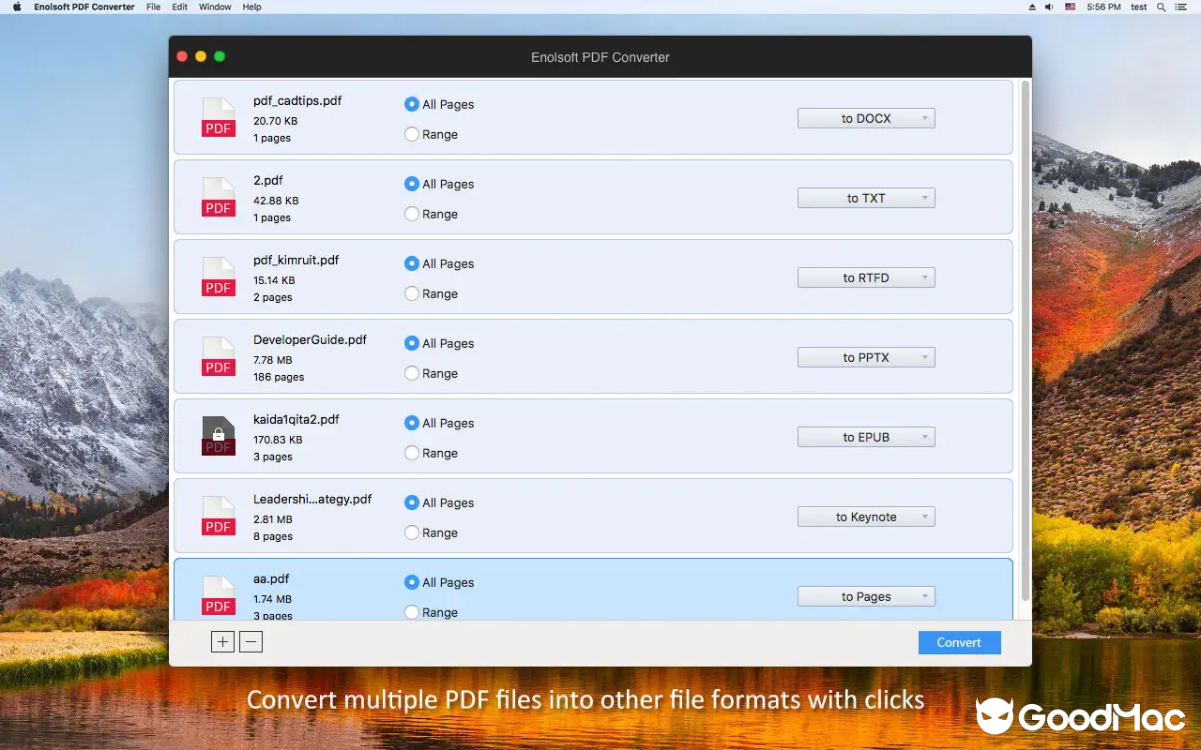The image size is (1201, 750).
Task: Click the keyboard language flag in menu bar
Action: [1069, 7]
